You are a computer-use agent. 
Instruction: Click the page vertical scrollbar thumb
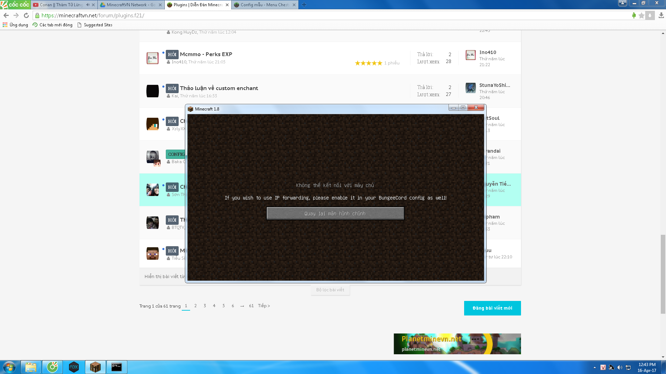pyautogui.click(x=663, y=274)
